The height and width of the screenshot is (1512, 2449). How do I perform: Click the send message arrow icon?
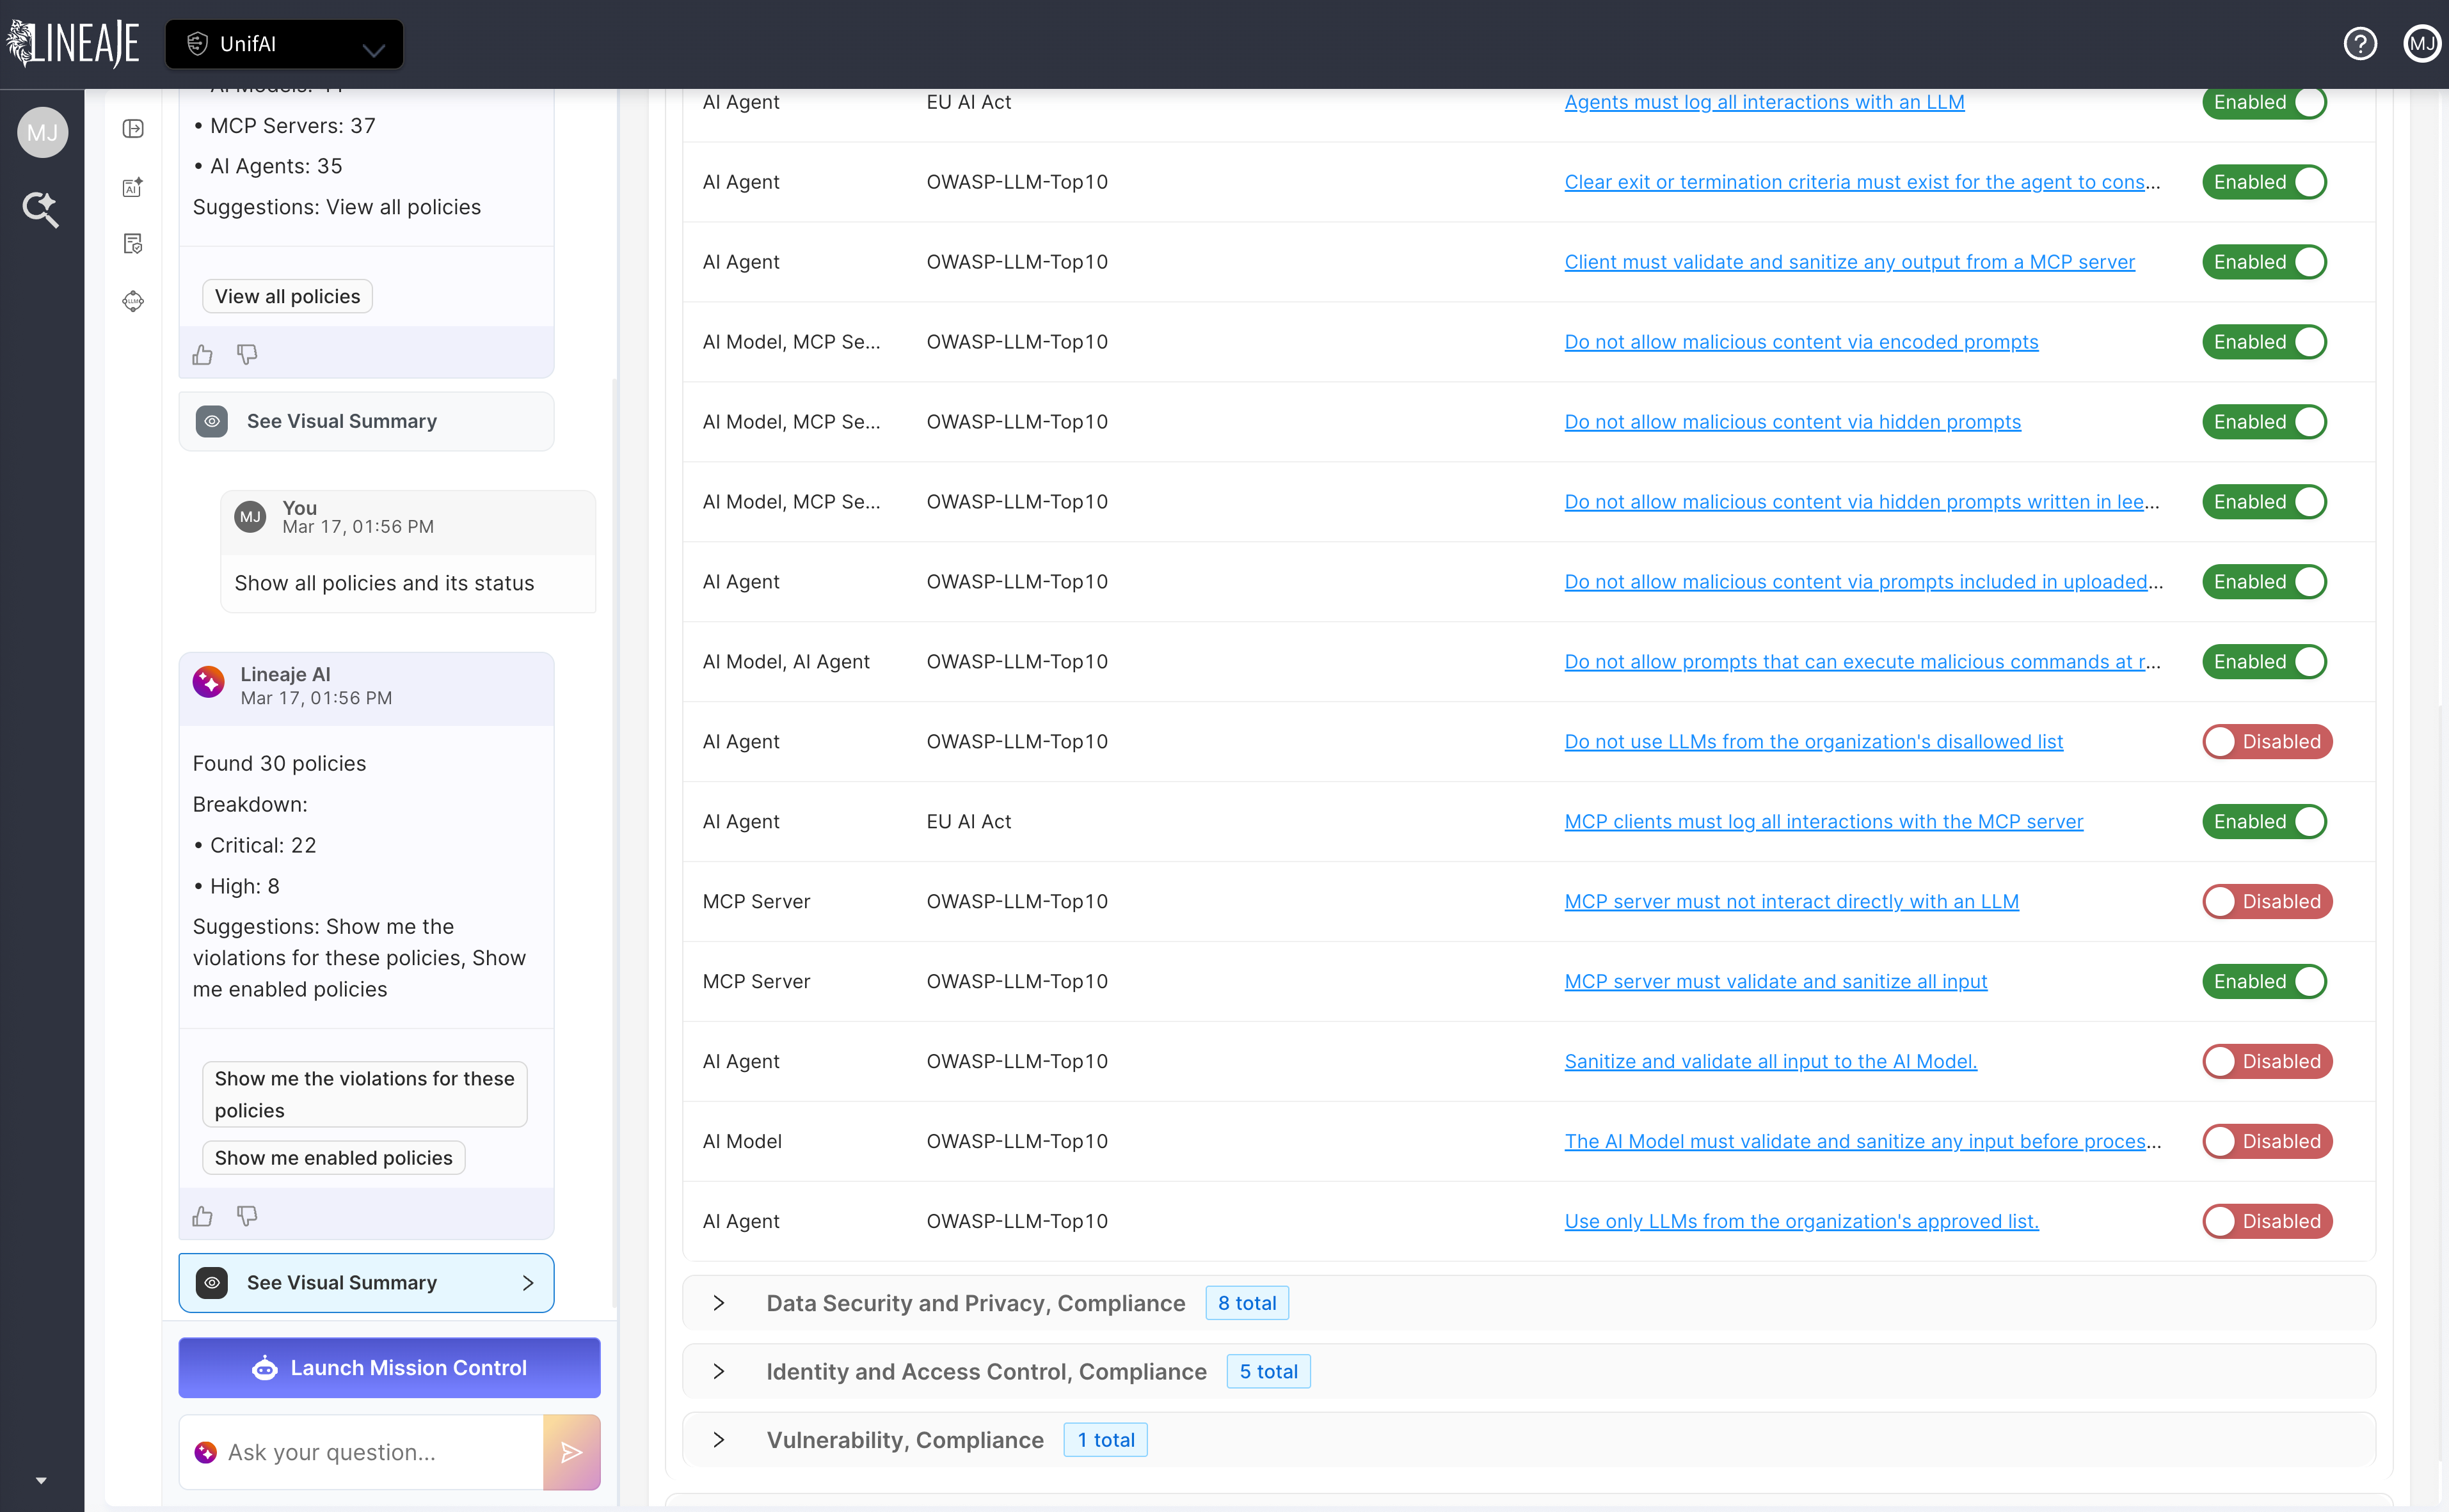571,1451
